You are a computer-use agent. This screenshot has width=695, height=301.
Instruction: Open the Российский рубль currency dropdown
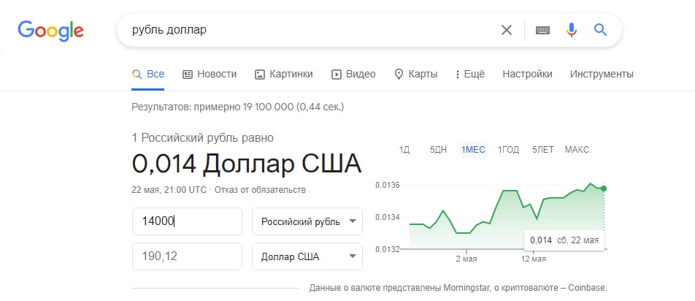point(307,221)
